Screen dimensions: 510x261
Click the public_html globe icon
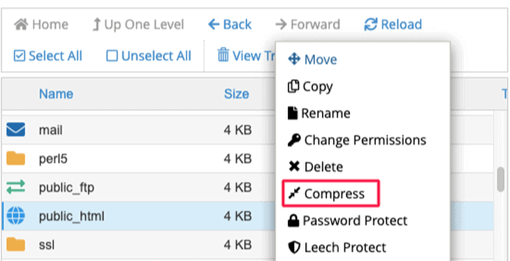click(x=15, y=216)
